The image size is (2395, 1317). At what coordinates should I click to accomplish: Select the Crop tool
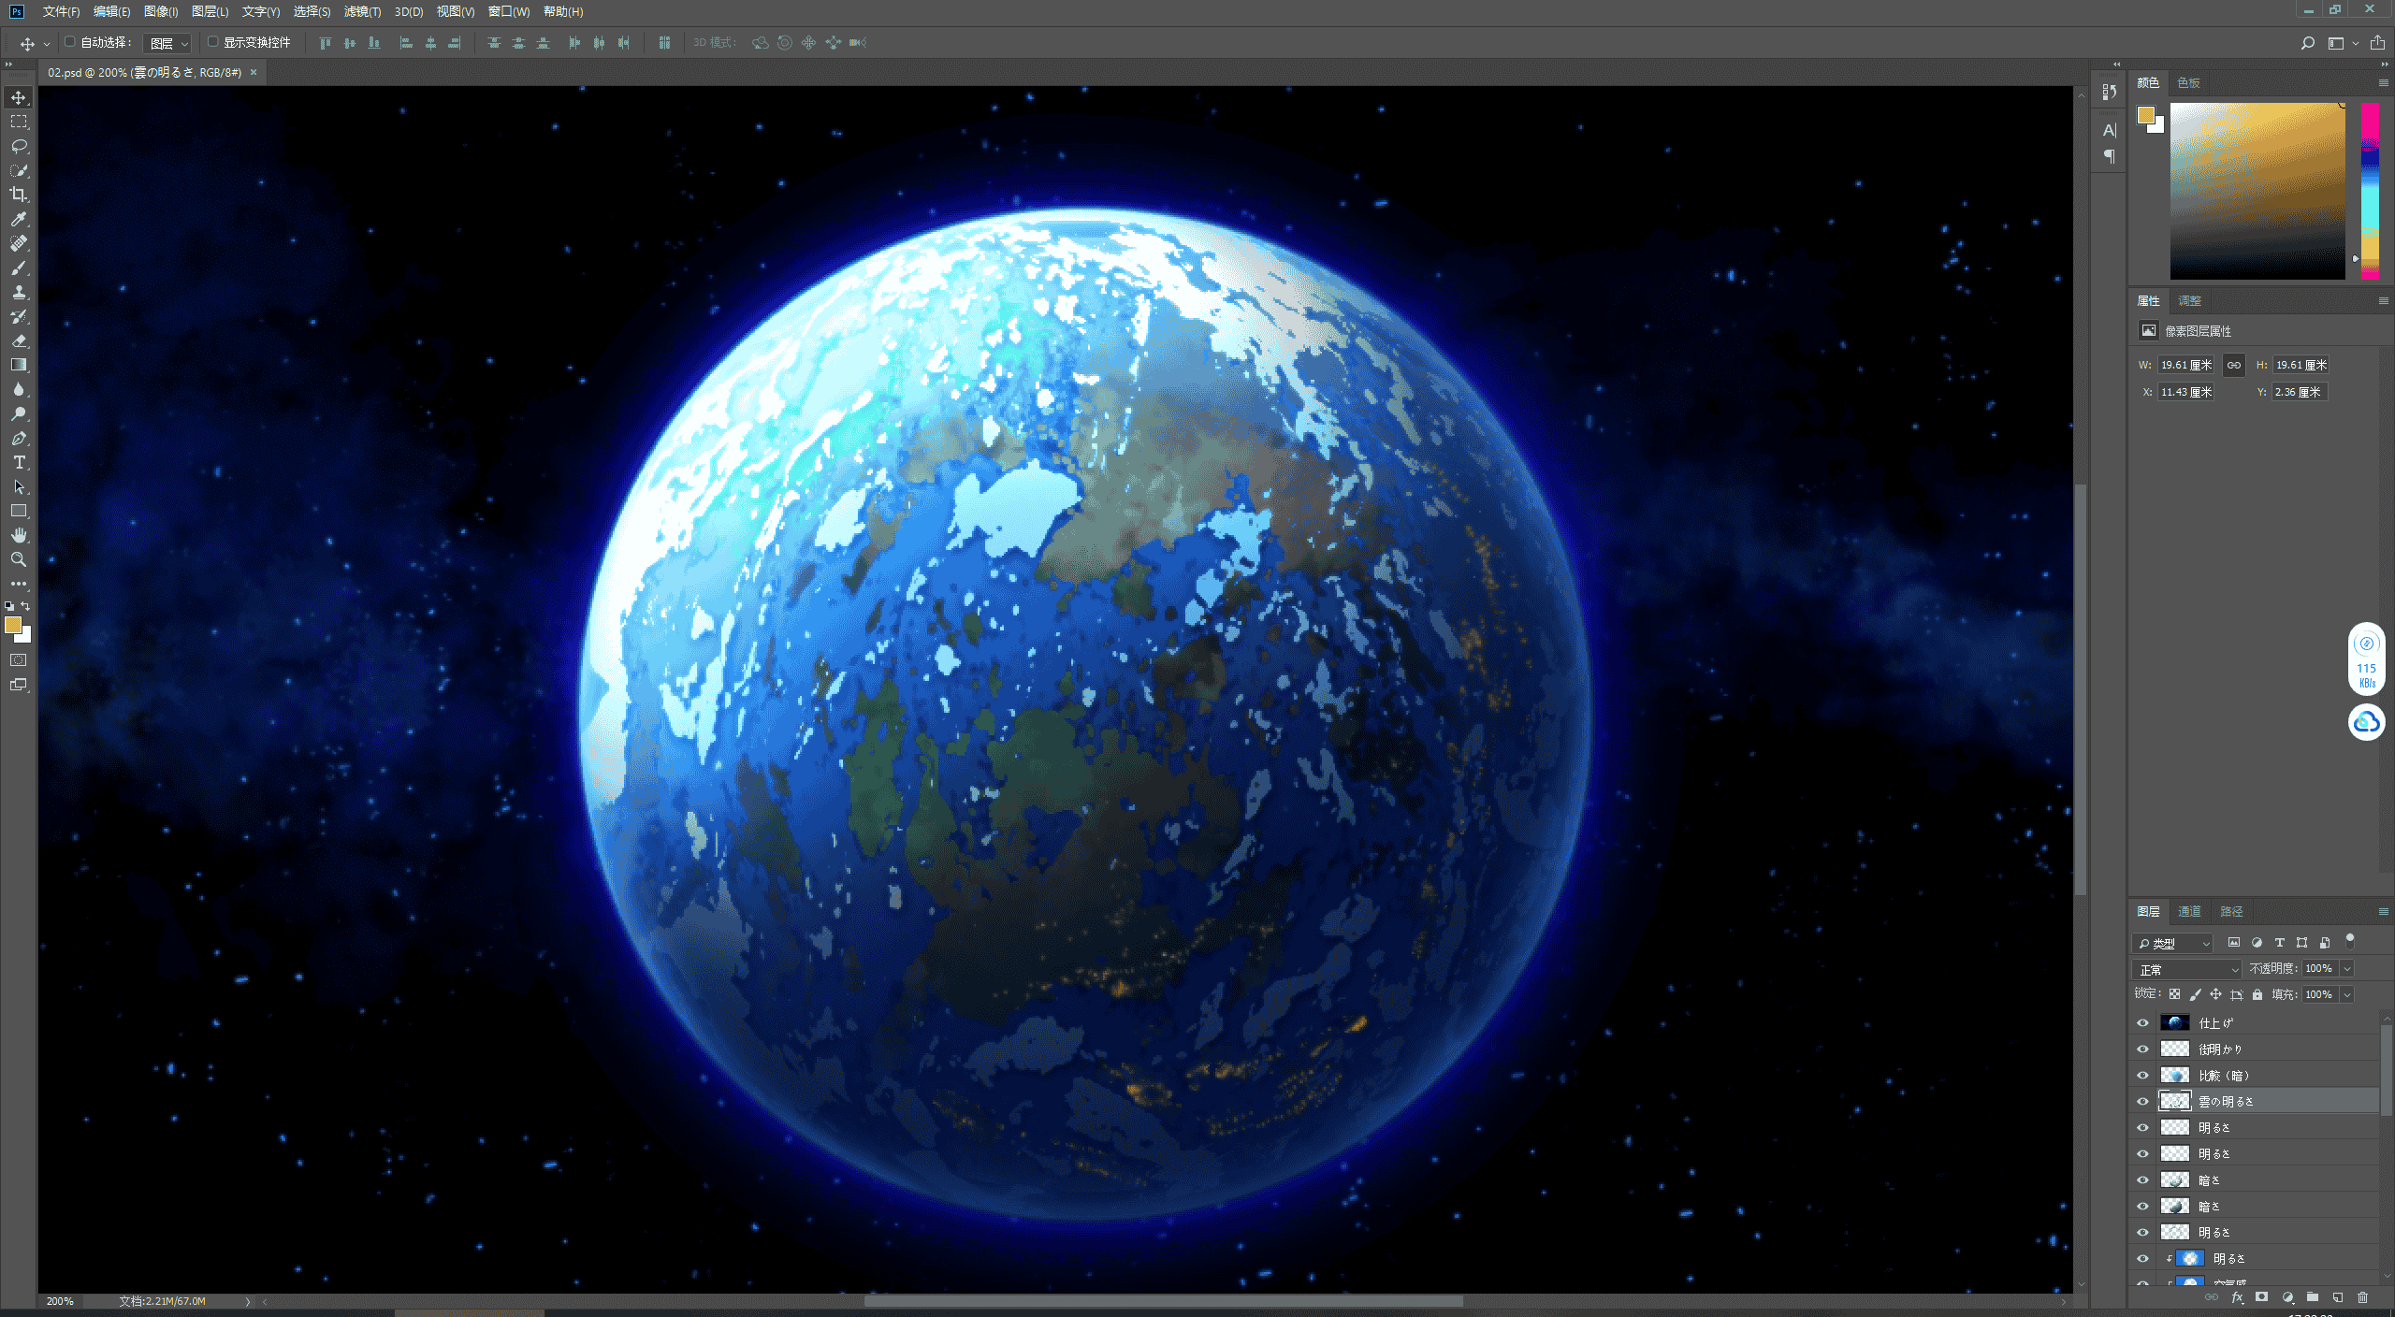tap(19, 195)
